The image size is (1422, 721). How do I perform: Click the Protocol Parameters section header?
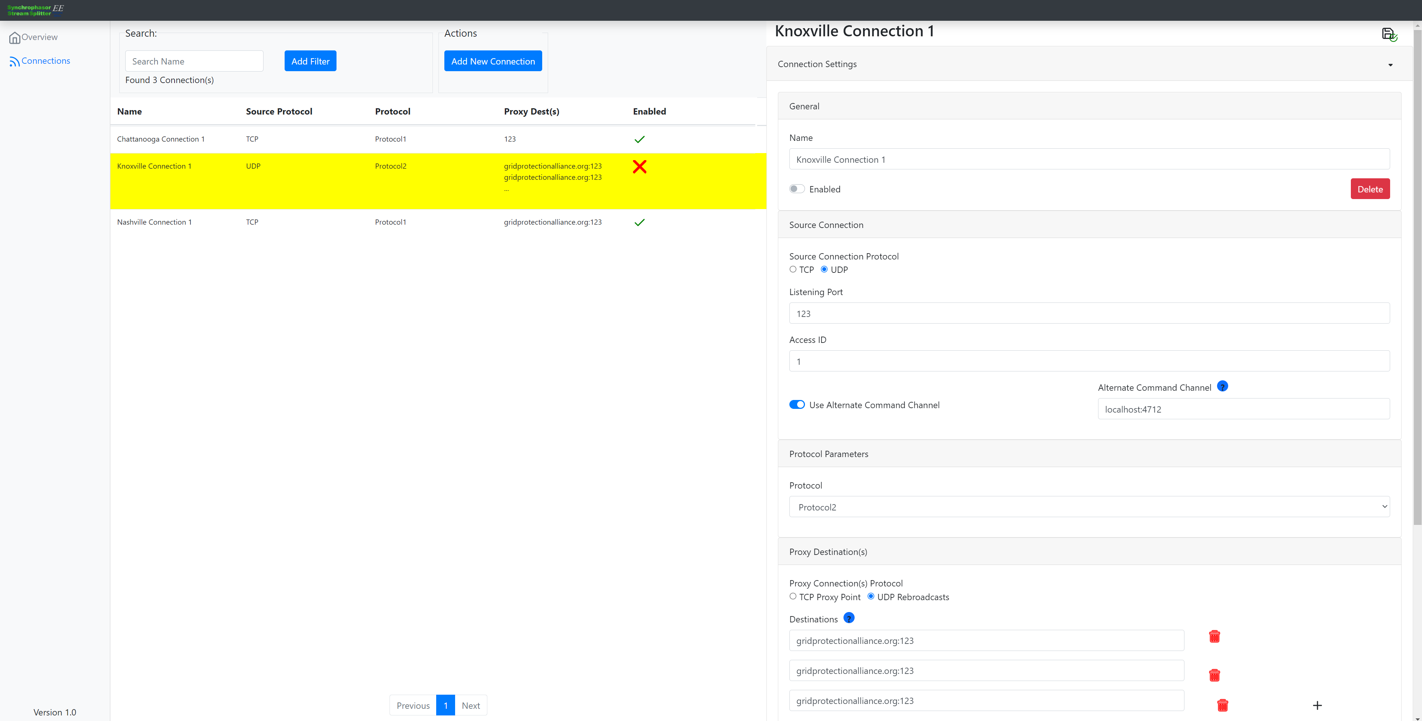click(1089, 454)
